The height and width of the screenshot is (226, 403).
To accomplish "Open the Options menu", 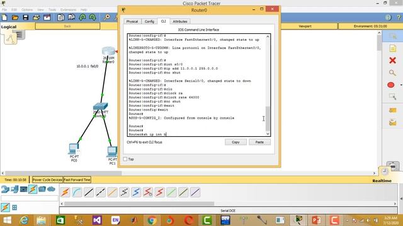I will (27, 10).
